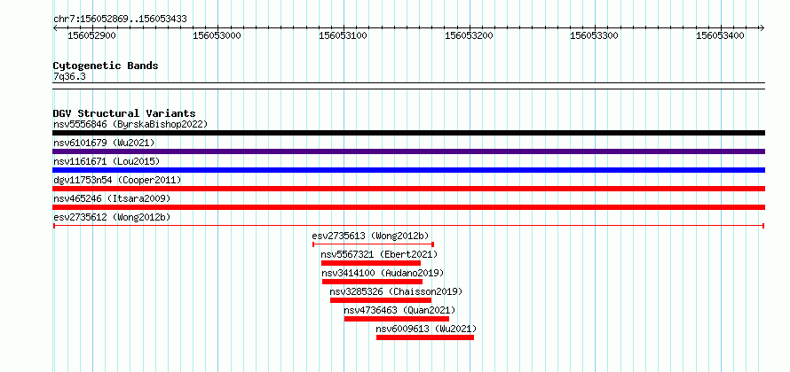Click the red dgv11753n54 variant bar
The image size is (790, 372).
(408, 189)
